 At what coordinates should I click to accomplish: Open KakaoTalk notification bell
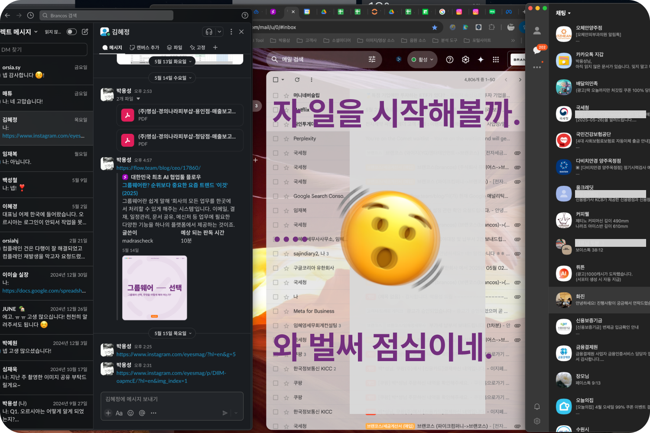[537, 407]
